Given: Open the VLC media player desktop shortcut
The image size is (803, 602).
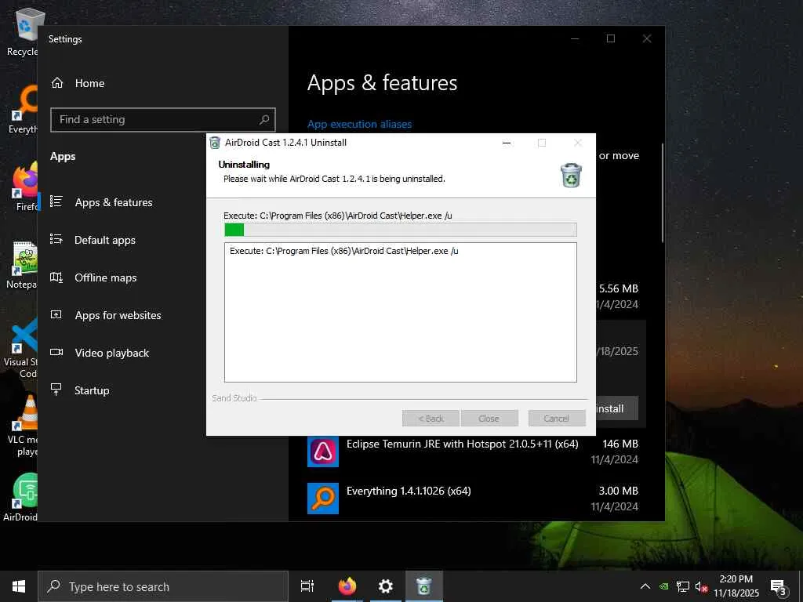Looking at the screenshot, I should tap(22, 425).
